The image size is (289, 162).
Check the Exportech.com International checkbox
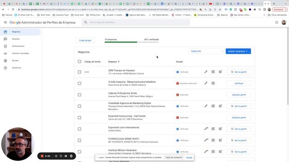point(79,129)
